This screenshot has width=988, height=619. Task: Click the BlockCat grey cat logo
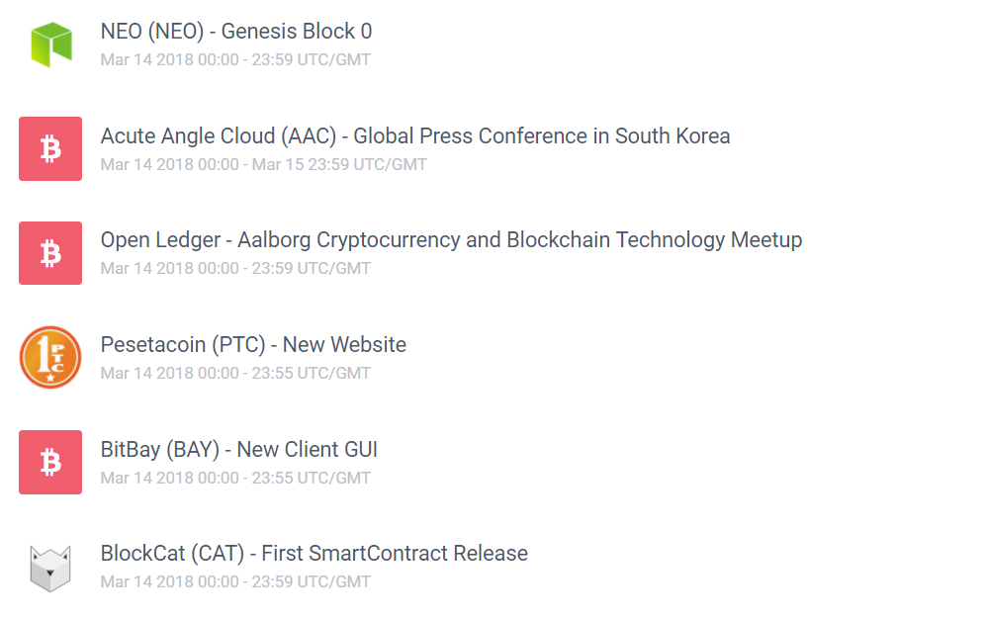click(x=50, y=567)
